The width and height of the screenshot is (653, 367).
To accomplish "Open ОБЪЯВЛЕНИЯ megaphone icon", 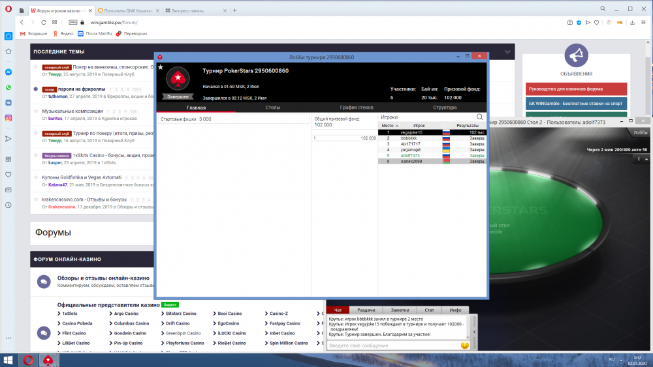I will [x=576, y=55].
